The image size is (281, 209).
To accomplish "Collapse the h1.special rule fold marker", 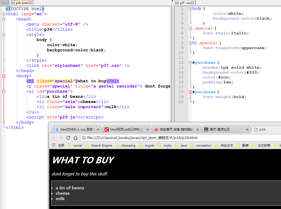I will (190, 43).
